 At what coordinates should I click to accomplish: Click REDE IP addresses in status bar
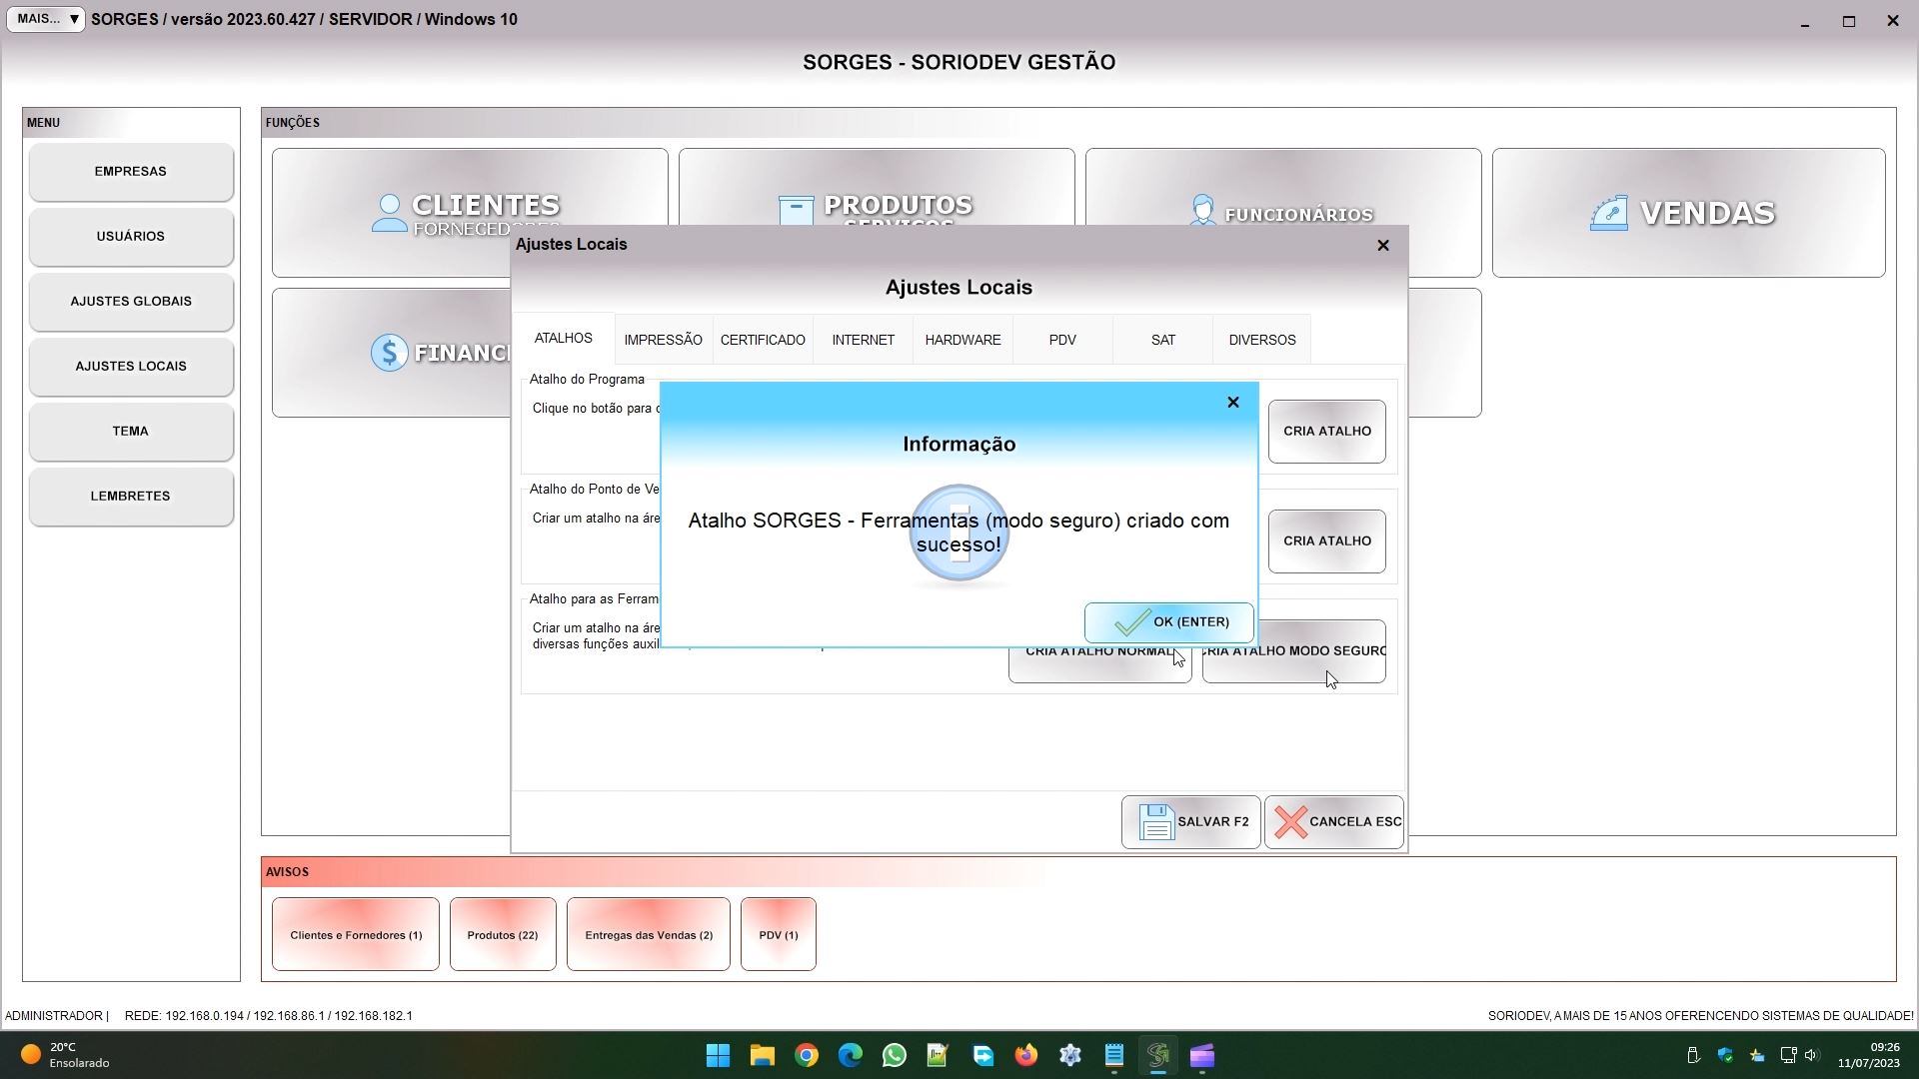coord(268,1016)
